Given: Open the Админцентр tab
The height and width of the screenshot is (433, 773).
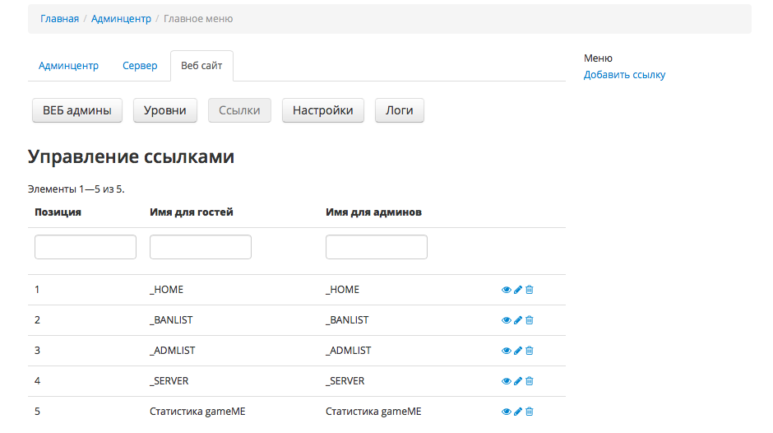Looking at the screenshot, I should [68, 66].
